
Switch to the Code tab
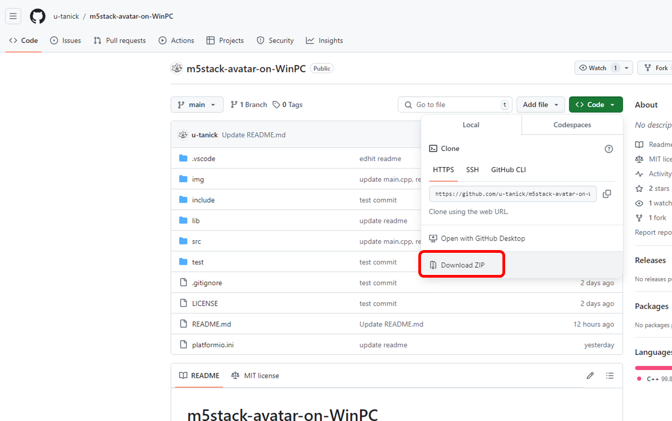click(x=24, y=41)
